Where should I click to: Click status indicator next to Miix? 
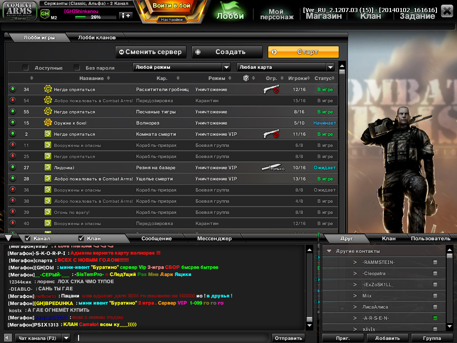click(x=435, y=296)
